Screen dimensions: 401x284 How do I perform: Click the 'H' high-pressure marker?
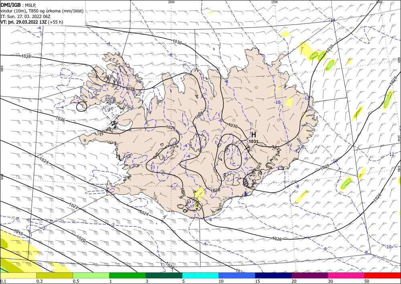click(x=253, y=135)
